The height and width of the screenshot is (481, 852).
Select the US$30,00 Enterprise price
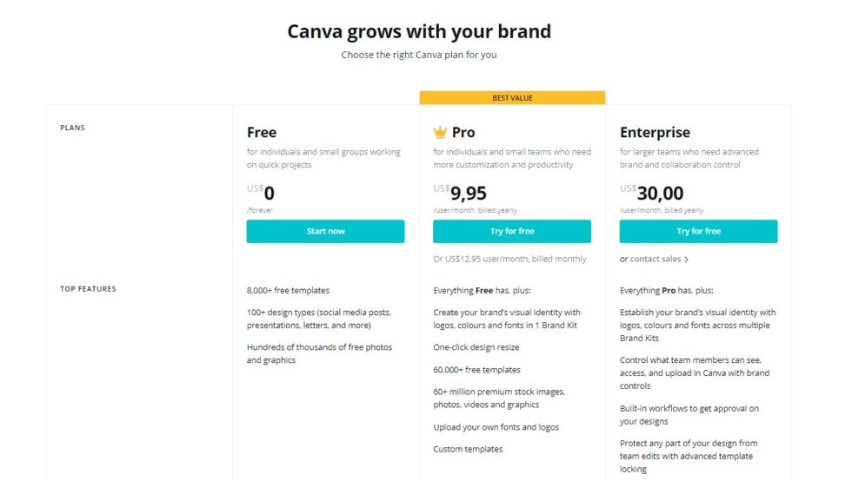tap(651, 193)
